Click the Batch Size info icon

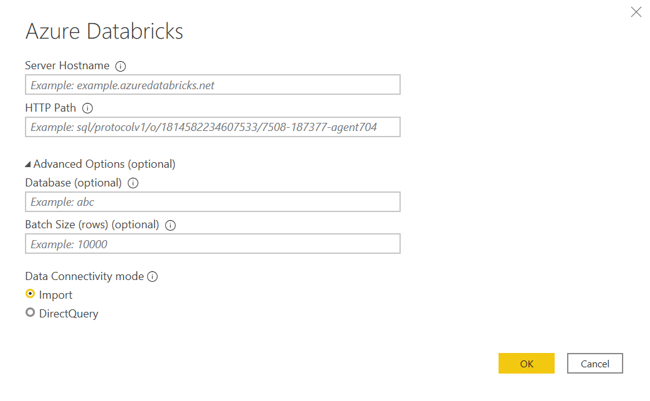click(170, 225)
